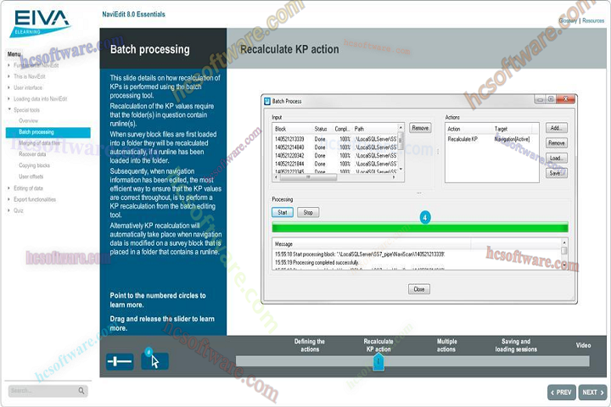This screenshot has height=407, width=611.
Task: Click the Message list vertical scrollbar
Action: (x=563, y=254)
